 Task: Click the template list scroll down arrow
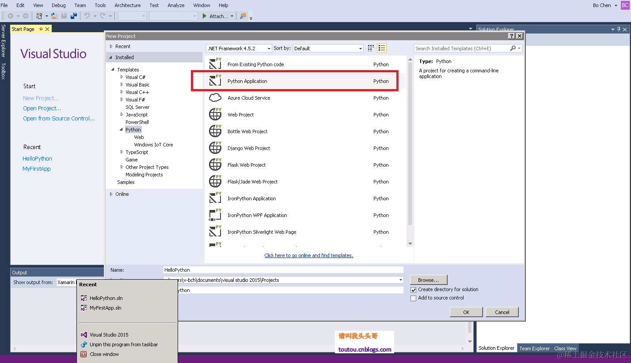(x=410, y=244)
